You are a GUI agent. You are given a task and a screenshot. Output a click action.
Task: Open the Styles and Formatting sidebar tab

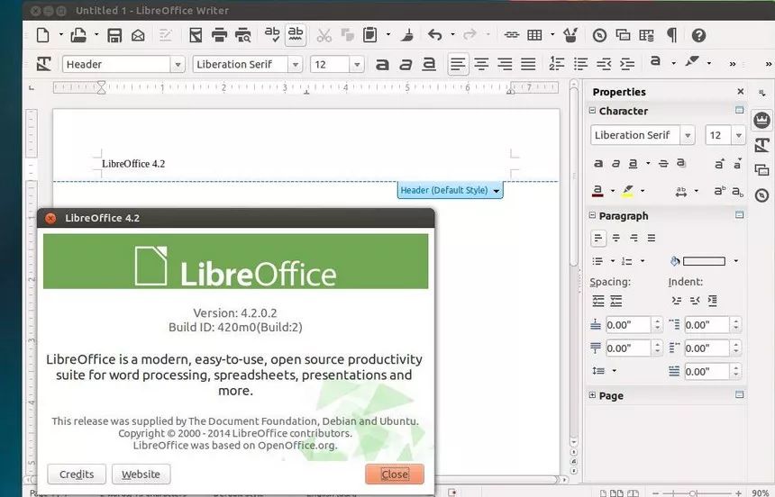pos(761,145)
